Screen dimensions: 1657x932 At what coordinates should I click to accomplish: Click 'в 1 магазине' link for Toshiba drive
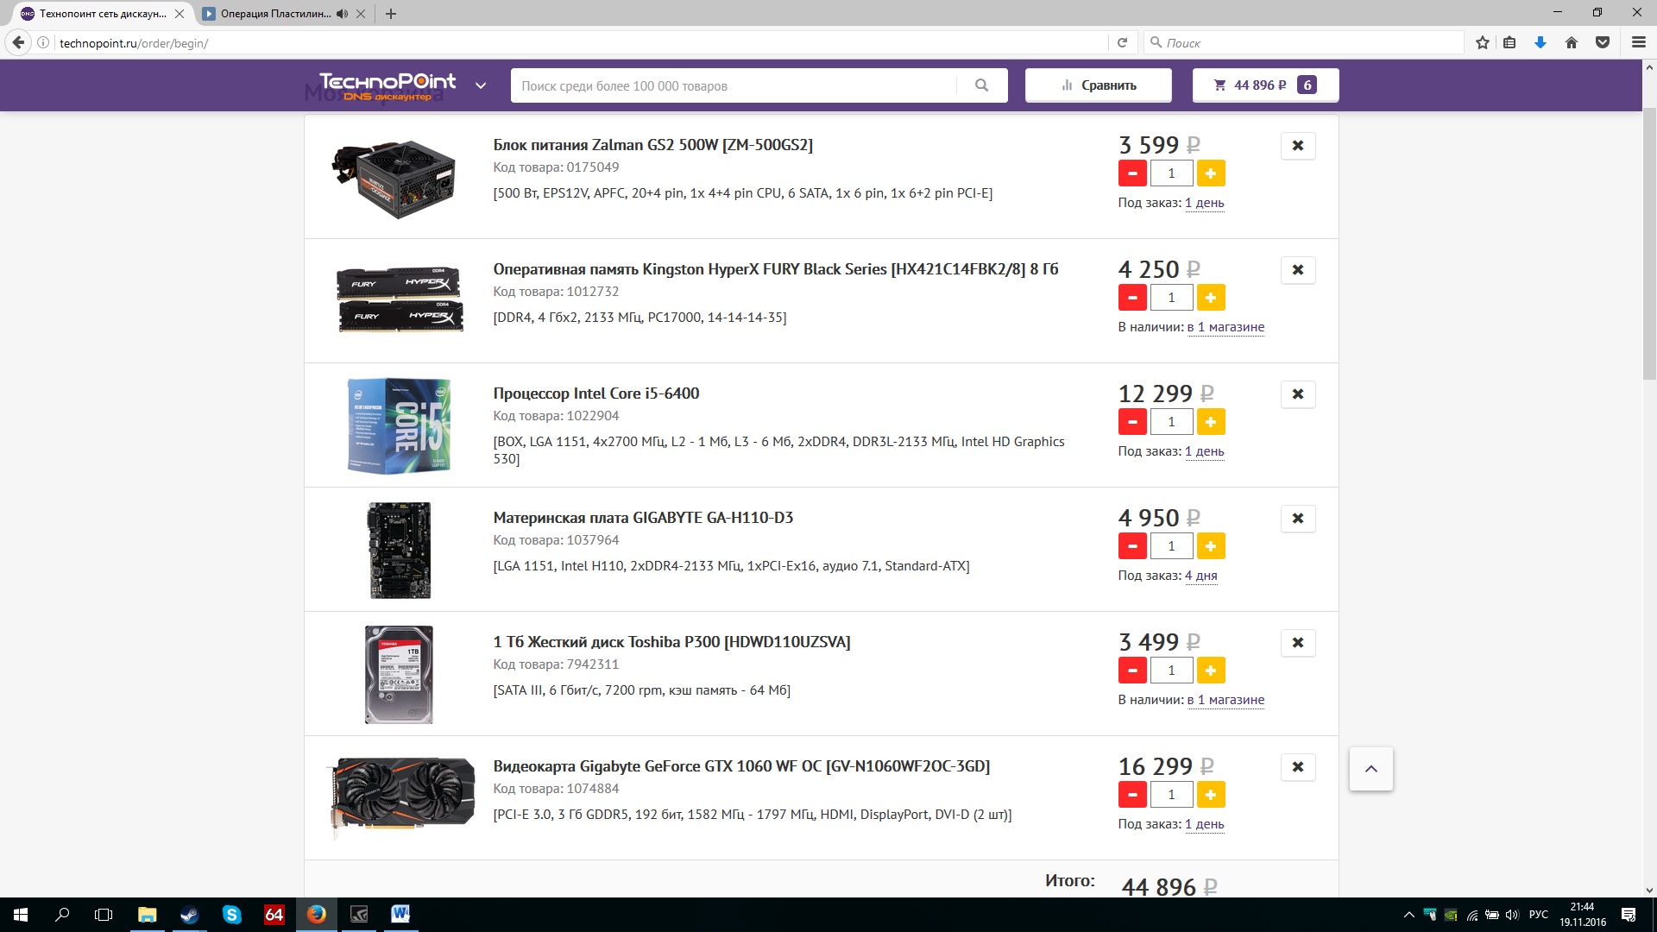(1225, 700)
